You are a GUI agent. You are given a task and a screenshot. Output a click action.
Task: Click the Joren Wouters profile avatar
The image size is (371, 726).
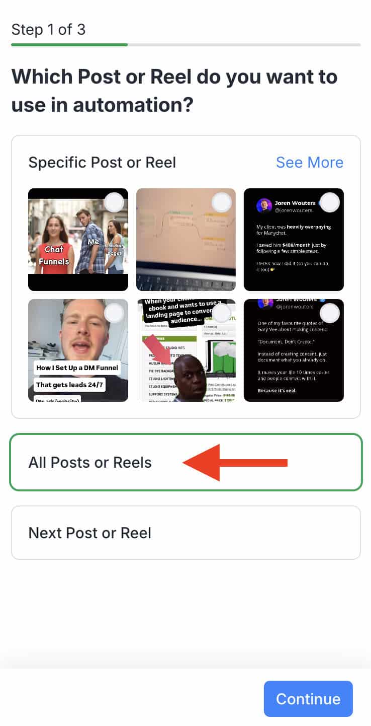coord(264,206)
